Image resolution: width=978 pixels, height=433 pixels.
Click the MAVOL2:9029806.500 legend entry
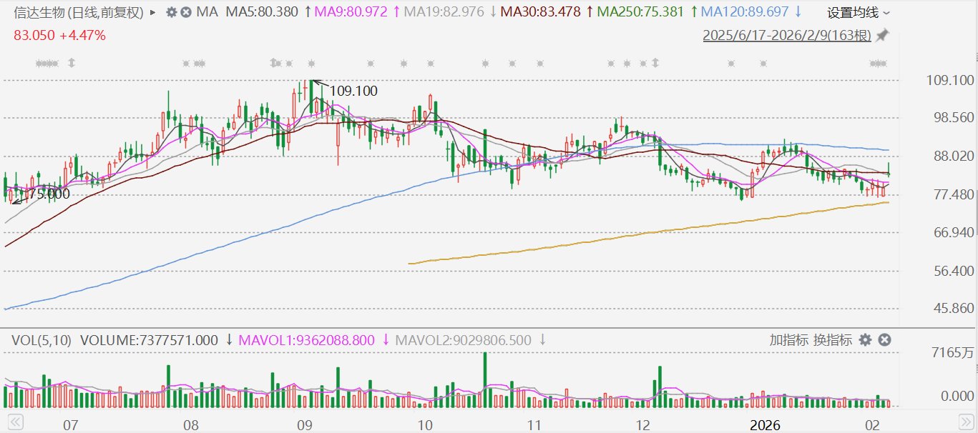tap(464, 340)
